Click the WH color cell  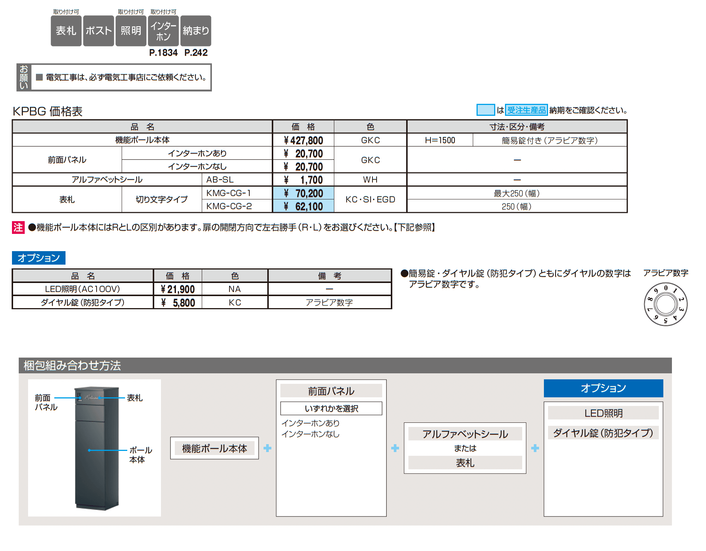click(x=370, y=180)
